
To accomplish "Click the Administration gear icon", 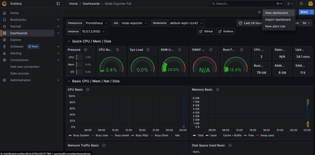I will (4, 80).
